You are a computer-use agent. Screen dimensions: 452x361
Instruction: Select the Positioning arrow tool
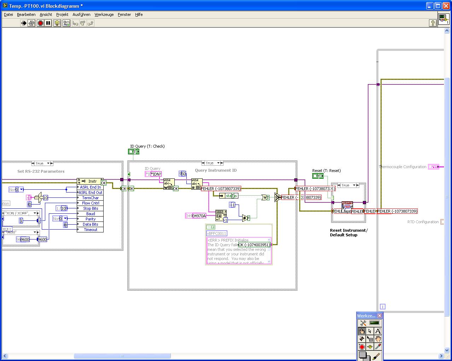click(x=370, y=331)
